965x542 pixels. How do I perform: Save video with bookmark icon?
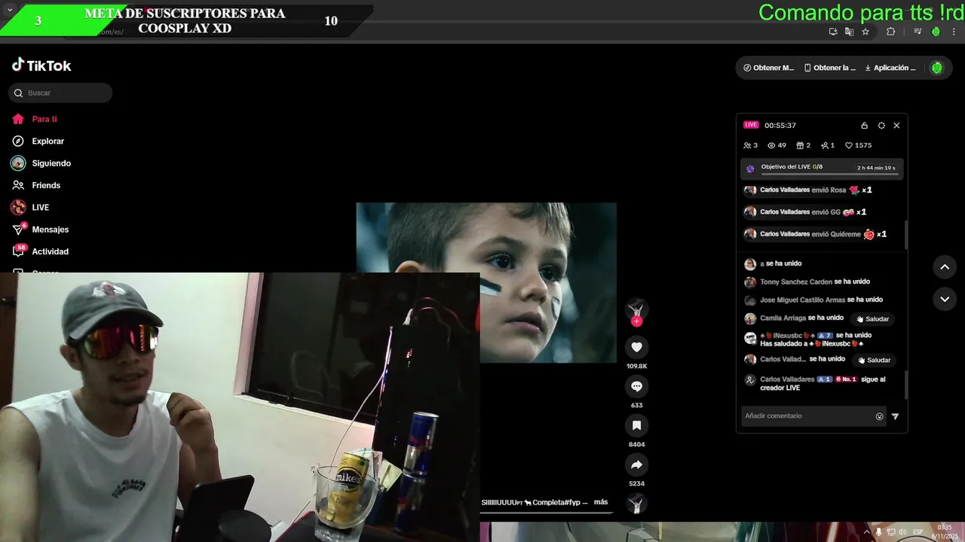point(636,425)
